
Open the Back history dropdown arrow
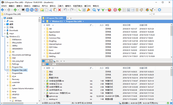(5, 10)
